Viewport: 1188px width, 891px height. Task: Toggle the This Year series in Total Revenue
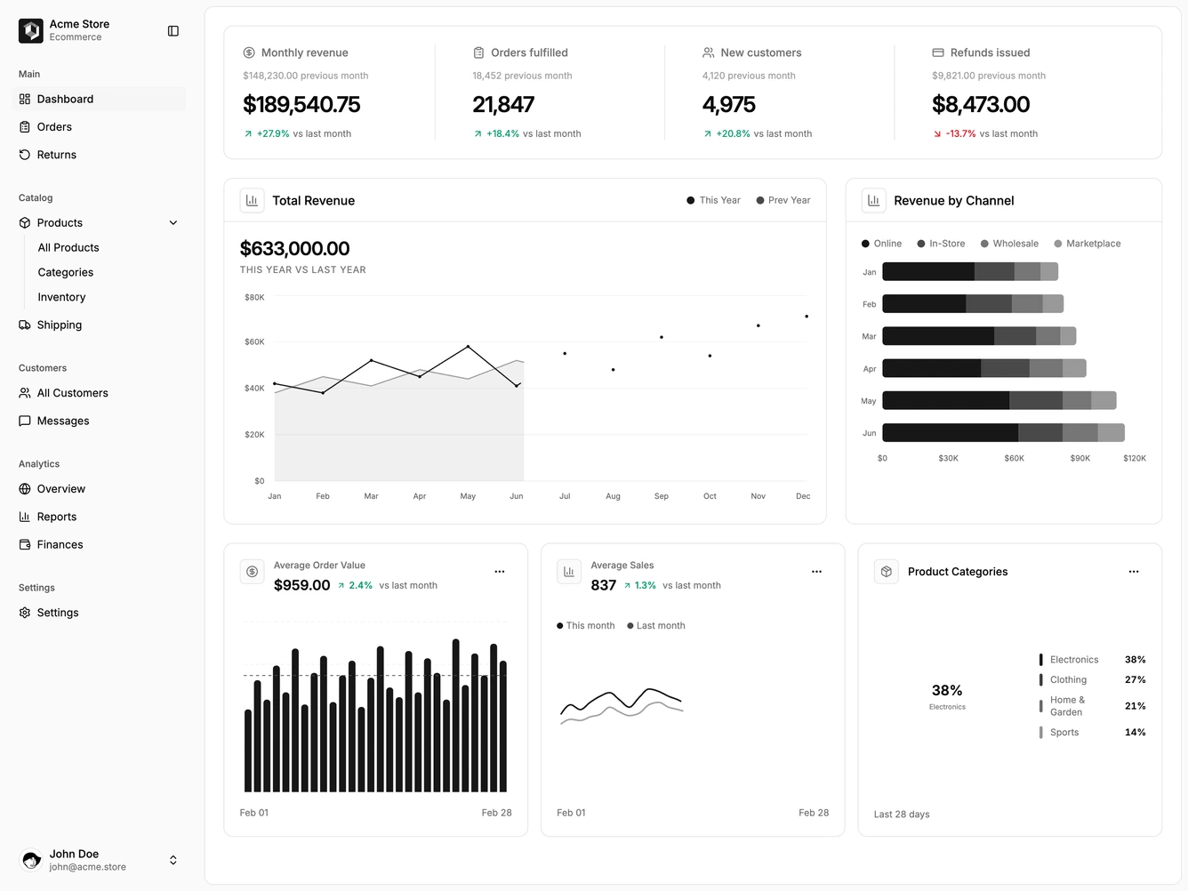[713, 201]
